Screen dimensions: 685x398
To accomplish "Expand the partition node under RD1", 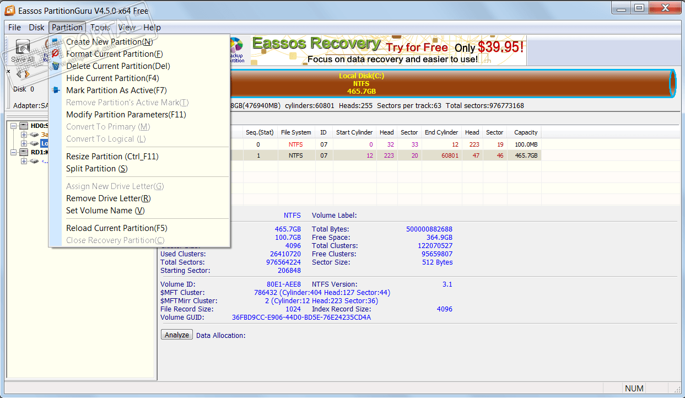I will (24, 161).
